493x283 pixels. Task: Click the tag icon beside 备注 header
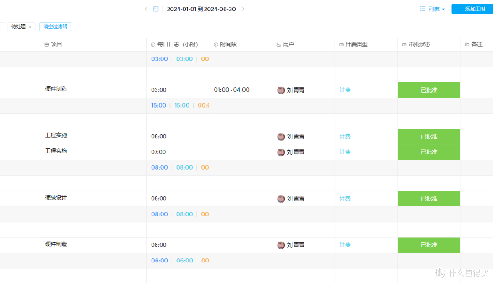point(467,45)
